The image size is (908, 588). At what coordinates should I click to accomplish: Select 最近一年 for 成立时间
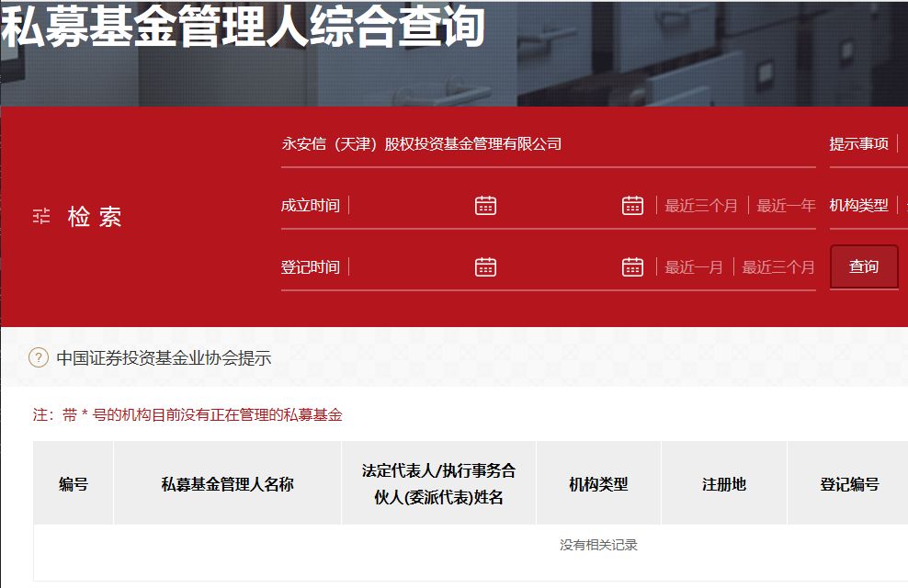[786, 206]
